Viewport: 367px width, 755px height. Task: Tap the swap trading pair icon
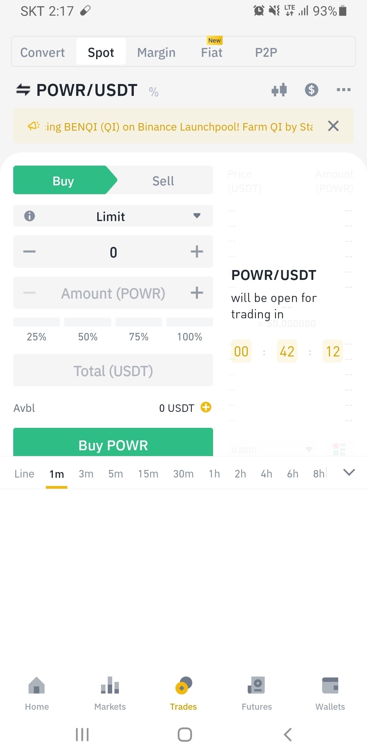(x=23, y=90)
